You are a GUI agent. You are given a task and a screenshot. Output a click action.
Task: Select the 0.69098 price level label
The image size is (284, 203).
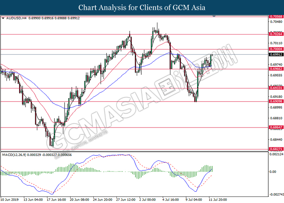pyautogui.click(x=276, y=101)
